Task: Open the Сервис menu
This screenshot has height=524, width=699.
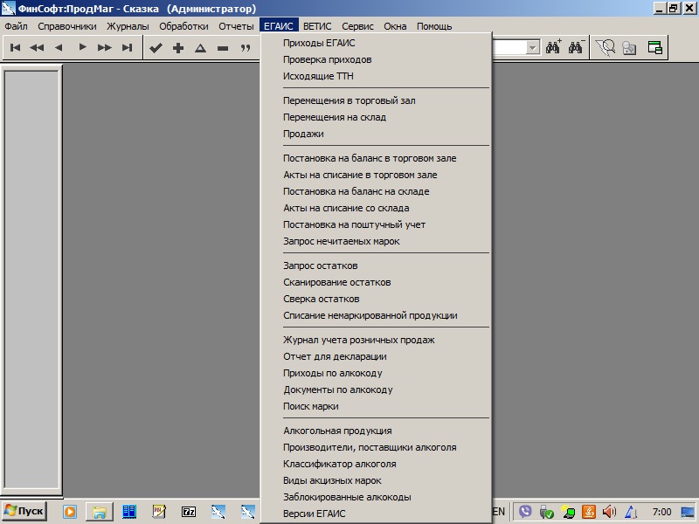Action: [x=357, y=26]
